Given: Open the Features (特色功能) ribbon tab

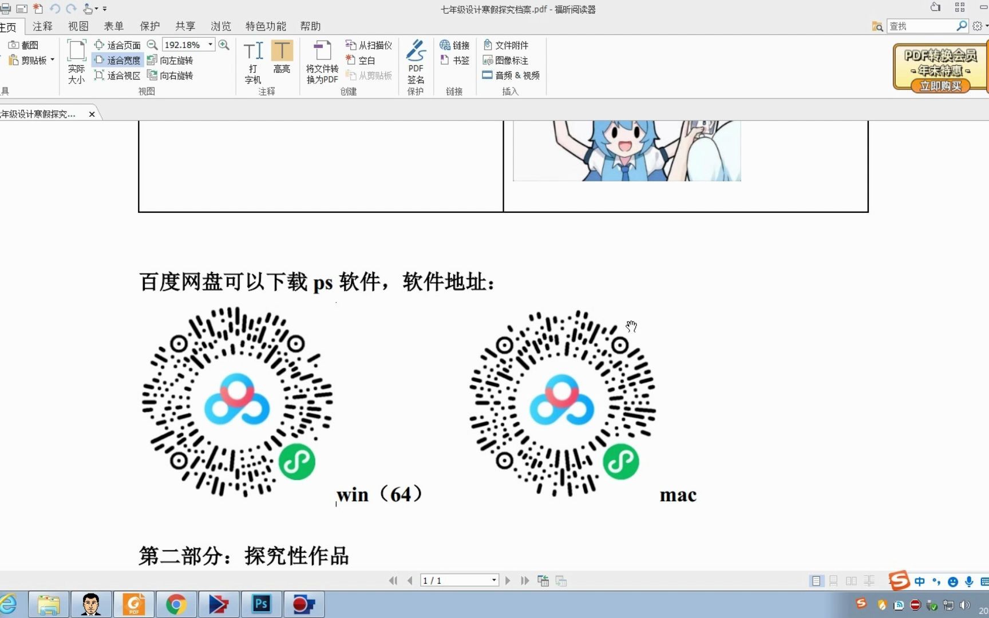Looking at the screenshot, I should 266,26.
